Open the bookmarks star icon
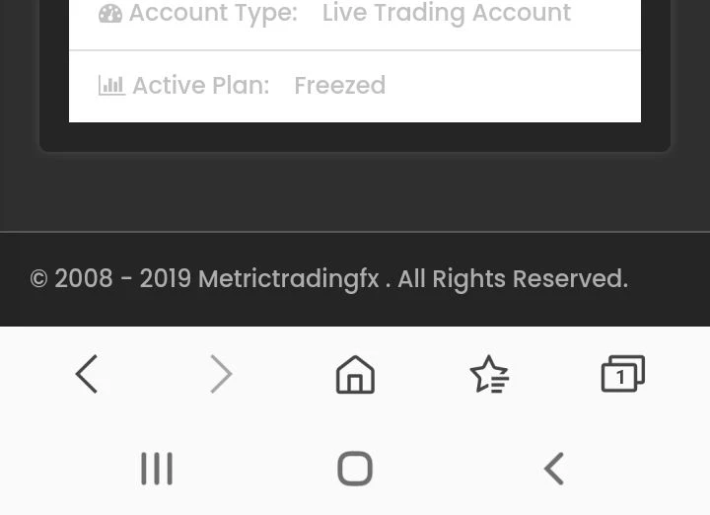Screen dimensions: 710x515 coord(489,375)
